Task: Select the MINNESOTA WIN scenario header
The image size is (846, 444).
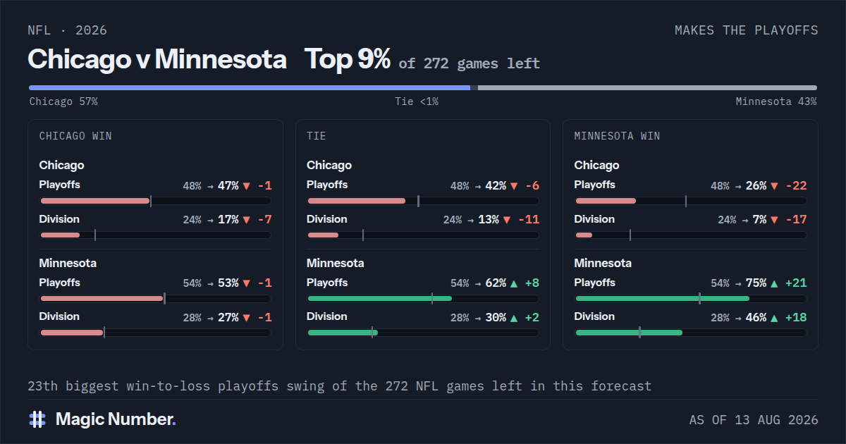Action: pyautogui.click(x=618, y=136)
